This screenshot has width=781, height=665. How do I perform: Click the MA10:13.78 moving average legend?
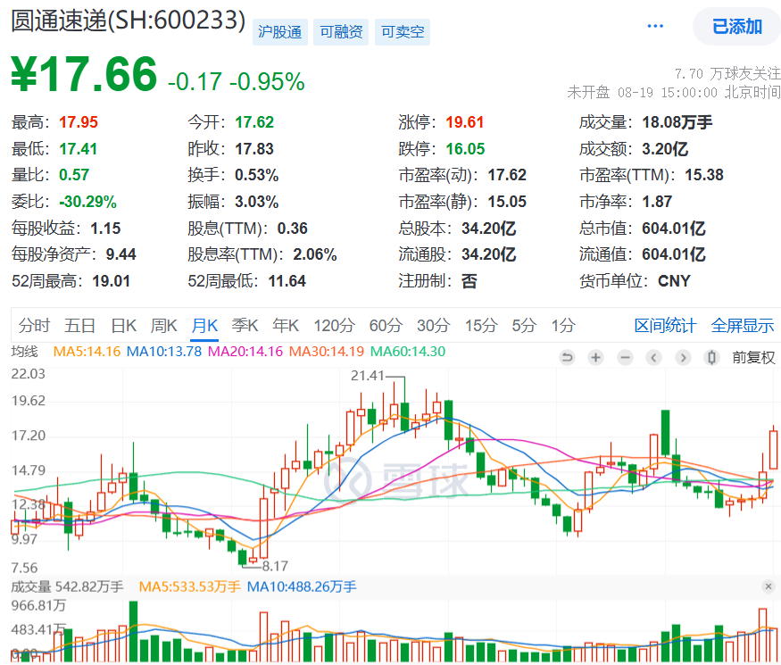coord(164,352)
